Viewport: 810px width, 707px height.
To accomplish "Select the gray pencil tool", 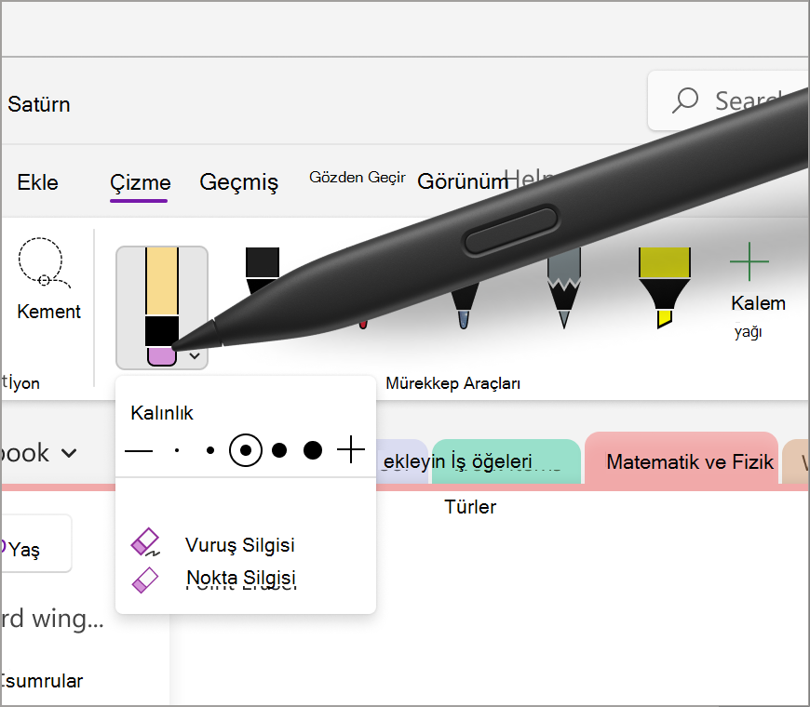I will pos(564,289).
